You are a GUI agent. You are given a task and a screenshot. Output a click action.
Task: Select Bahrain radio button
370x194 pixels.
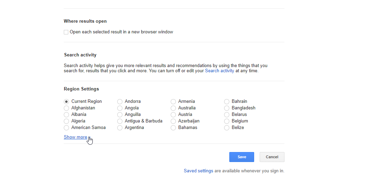coord(227,101)
